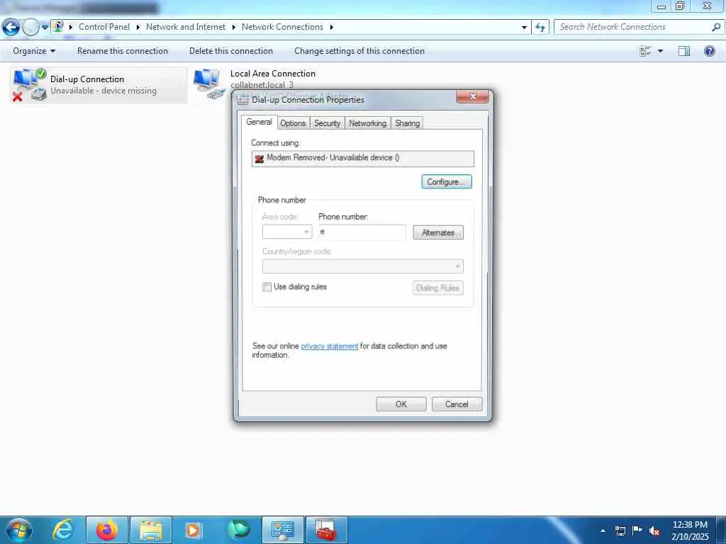Open the Windows Start menu orb
Image resolution: width=726 pixels, height=544 pixels.
pyautogui.click(x=19, y=530)
